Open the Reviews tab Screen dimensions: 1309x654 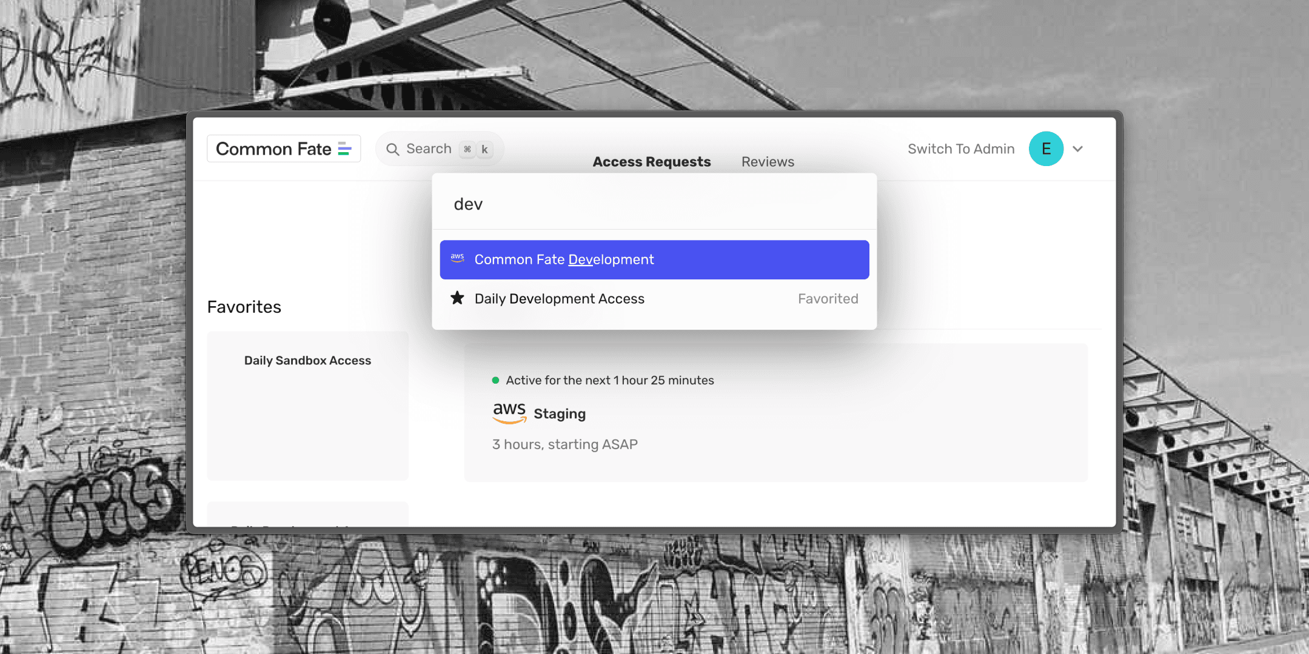click(x=768, y=162)
